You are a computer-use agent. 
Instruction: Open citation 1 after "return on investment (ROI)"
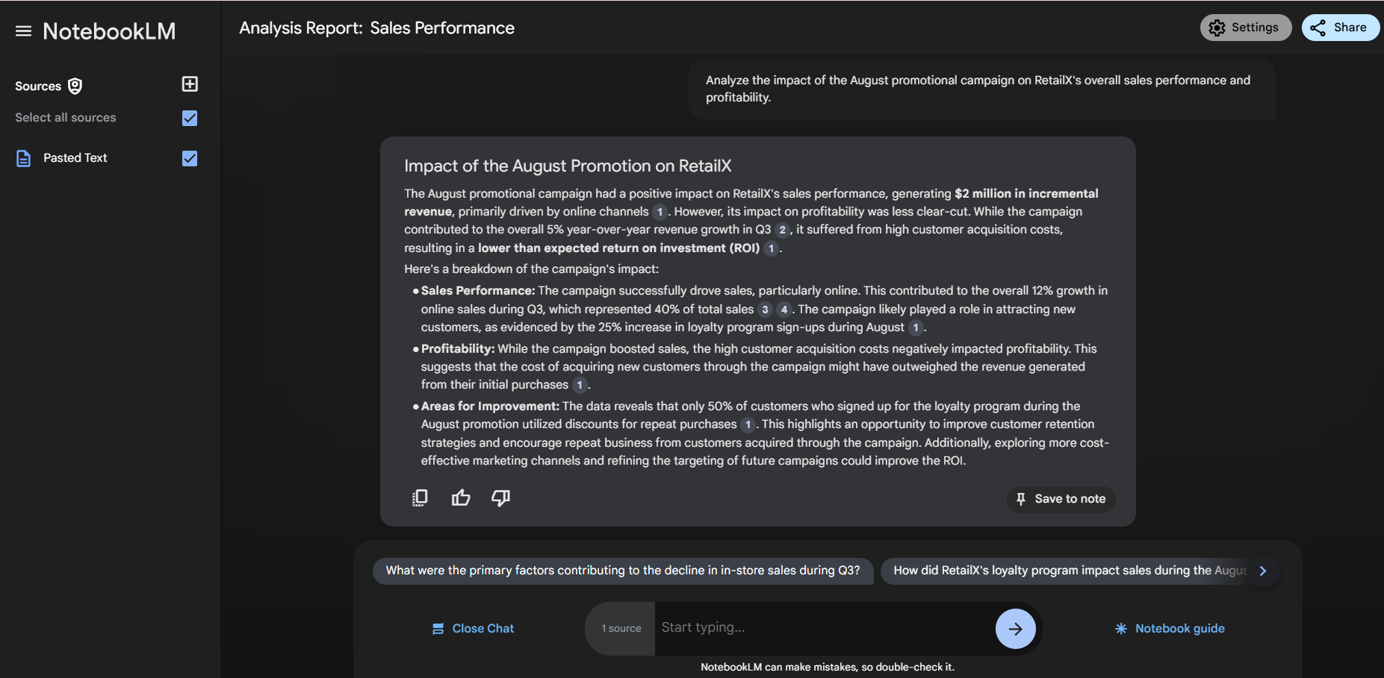772,248
